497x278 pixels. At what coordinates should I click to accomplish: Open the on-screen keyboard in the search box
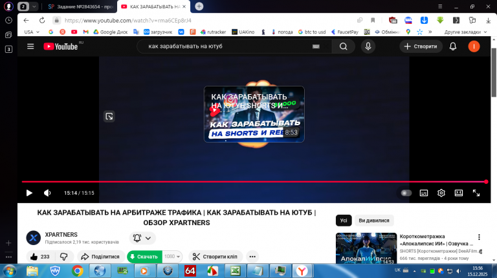point(316,46)
